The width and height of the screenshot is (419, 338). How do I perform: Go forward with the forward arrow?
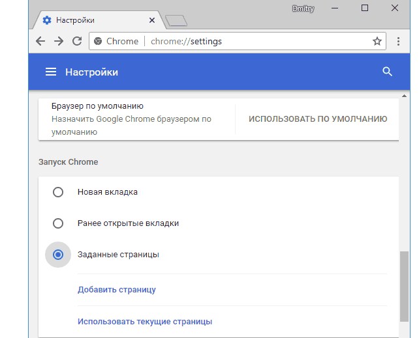[x=59, y=41]
